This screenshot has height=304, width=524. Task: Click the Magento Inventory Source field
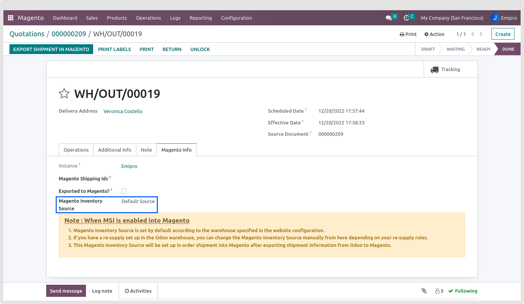click(138, 201)
